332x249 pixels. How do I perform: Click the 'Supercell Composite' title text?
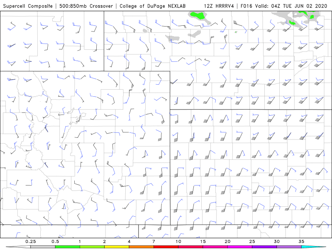click(28, 6)
